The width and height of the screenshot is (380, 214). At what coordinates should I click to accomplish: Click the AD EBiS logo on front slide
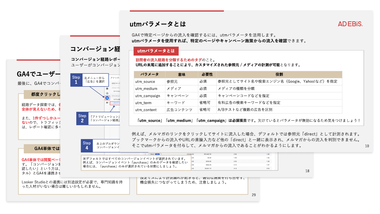(350, 24)
